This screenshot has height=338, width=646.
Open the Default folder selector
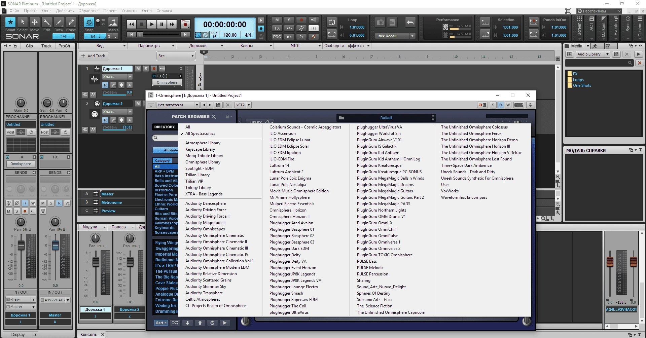tap(386, 118)
